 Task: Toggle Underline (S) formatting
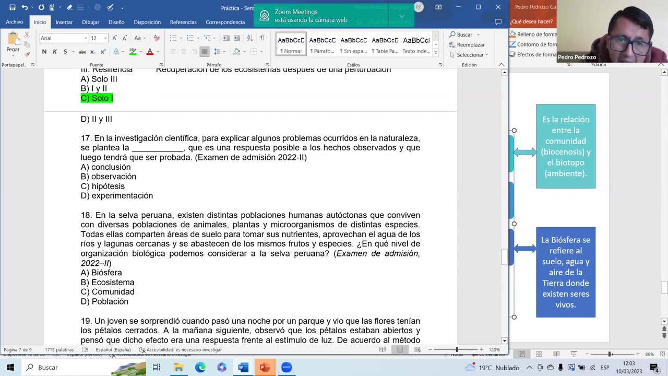coord(65,52)
